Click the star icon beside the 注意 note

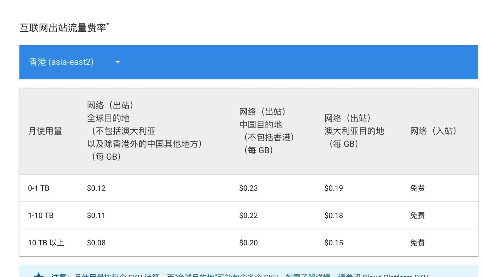[38, 275]
